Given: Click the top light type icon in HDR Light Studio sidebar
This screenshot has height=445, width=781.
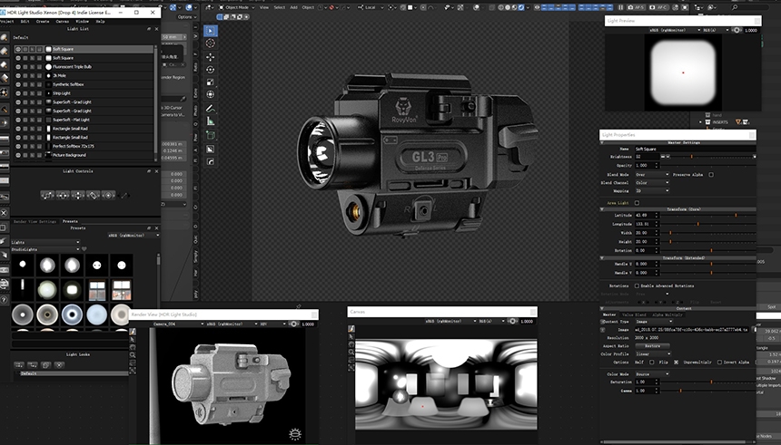Looking at the screenshot, I should pyautogui.click(x=4, y=38).
